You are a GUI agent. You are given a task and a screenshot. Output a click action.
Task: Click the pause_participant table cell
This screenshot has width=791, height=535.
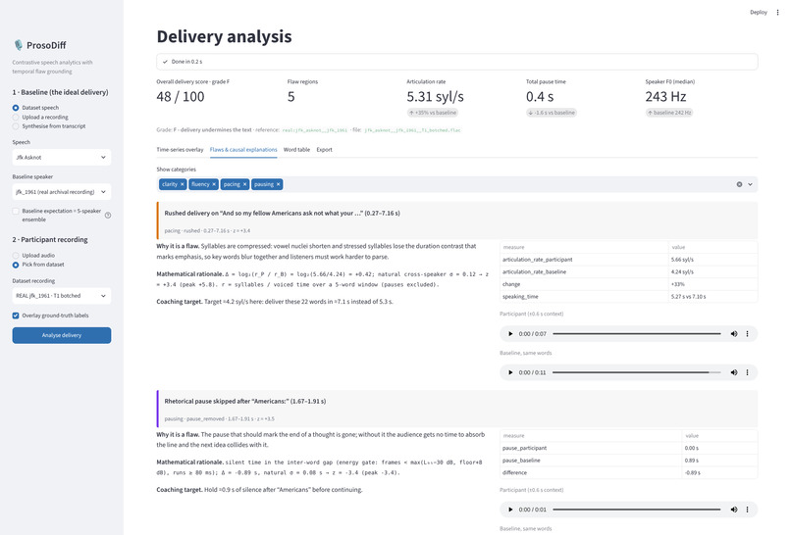[x=591, y=448]
